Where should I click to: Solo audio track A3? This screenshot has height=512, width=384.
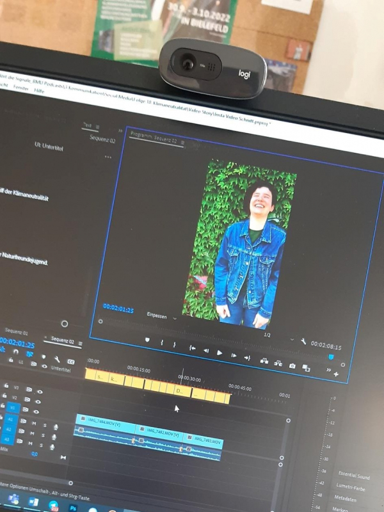[42, 445]
